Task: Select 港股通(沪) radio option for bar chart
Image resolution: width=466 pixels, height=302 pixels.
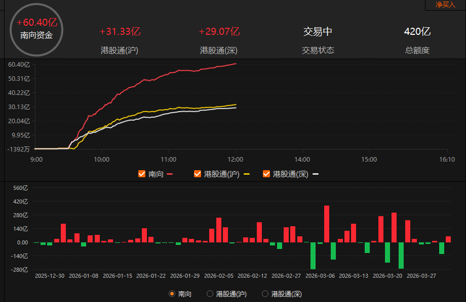Action: click(210, 293)
